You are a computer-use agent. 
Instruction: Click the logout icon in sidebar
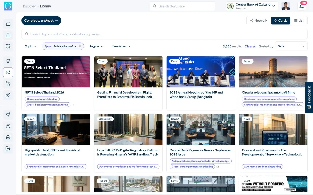pos(8,149)
